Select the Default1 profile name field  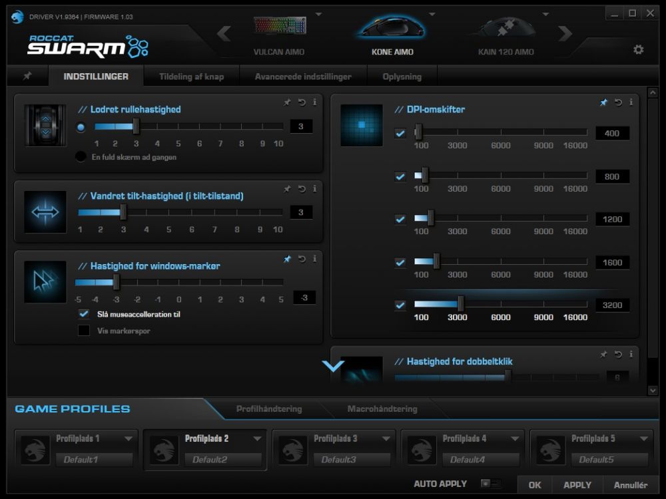(x=95, y=460)
